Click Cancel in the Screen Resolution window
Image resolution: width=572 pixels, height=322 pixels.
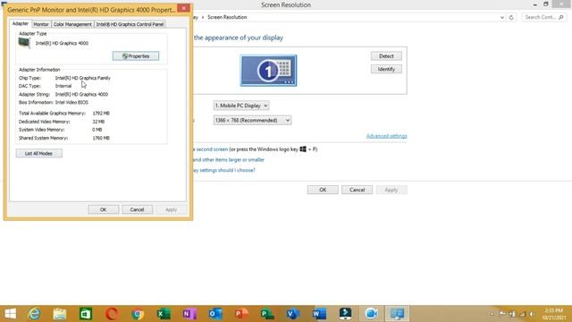point(357,190)
